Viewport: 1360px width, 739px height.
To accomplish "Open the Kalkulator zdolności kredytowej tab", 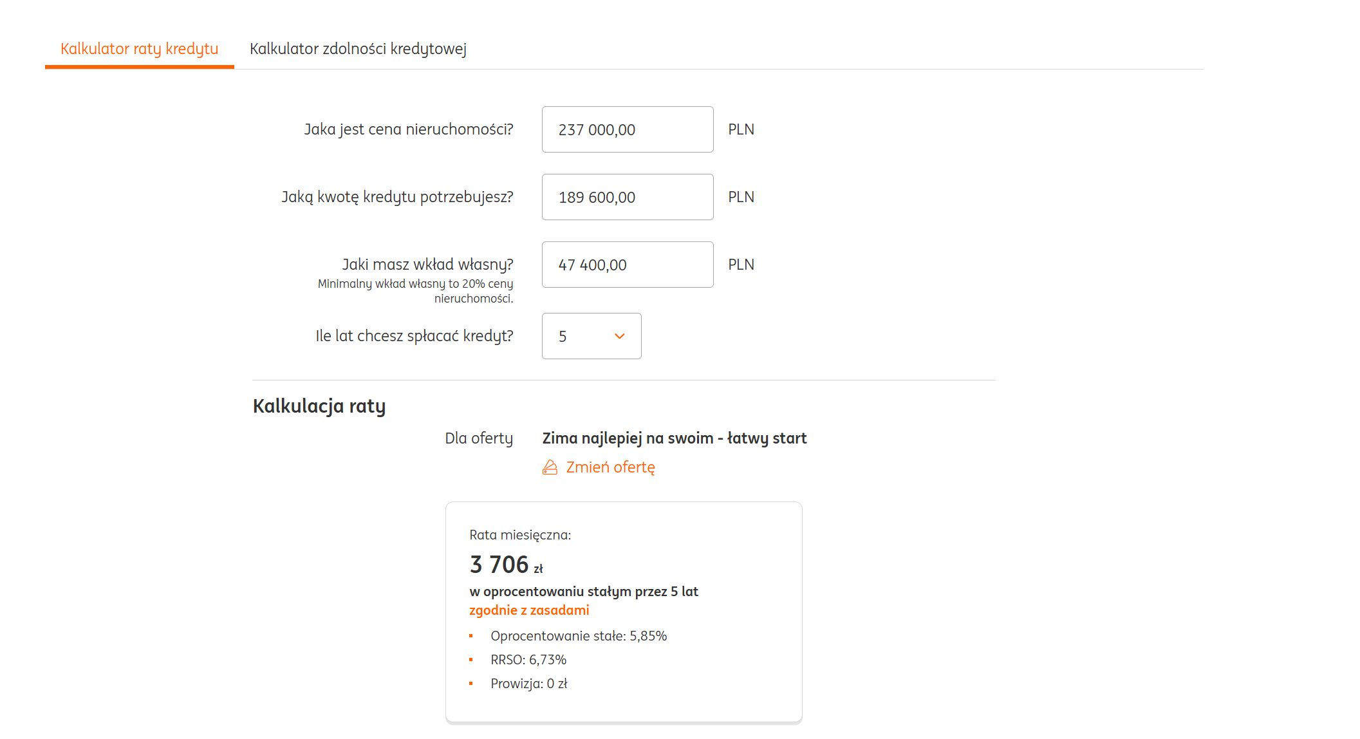I will (x=358, y=49).
